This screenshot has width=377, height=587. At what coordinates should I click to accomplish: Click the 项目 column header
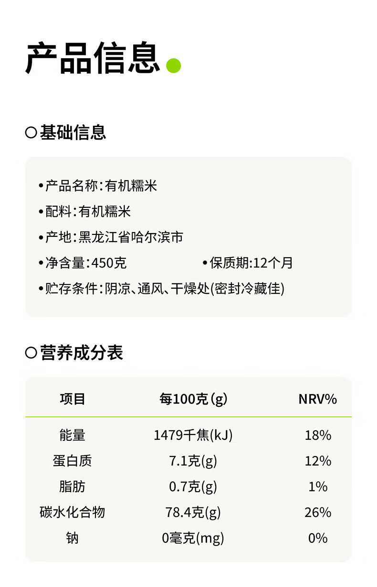pyautogui.click(x=73, y=399)
